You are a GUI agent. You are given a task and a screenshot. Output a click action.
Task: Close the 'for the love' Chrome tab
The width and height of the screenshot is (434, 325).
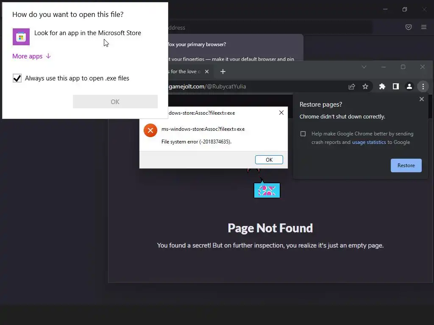207,72
